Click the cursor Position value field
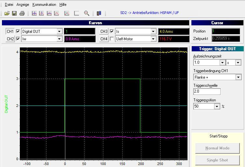245x167 pixels. [226, 31]
